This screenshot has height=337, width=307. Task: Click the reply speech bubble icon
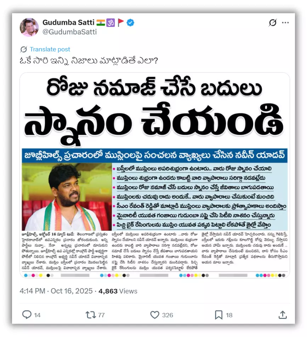27,315
